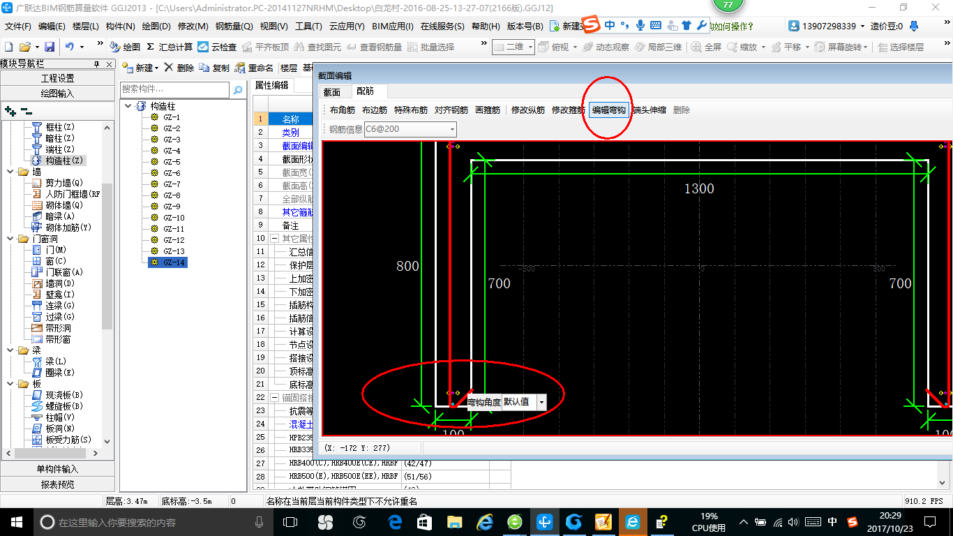Select 框柱(Z) in navigation tree

coord(59,127)
